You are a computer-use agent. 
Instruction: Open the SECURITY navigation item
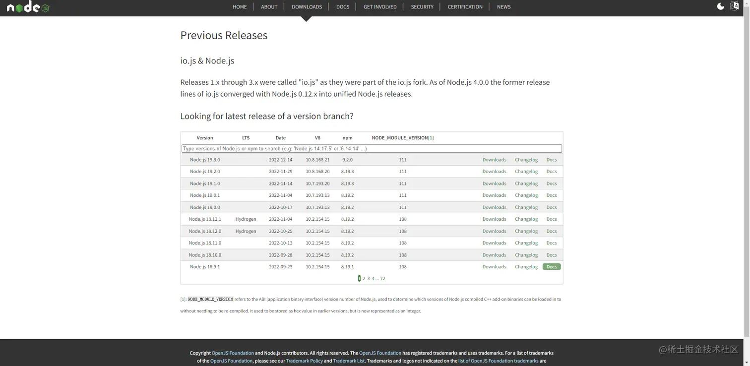click(422, 7)
